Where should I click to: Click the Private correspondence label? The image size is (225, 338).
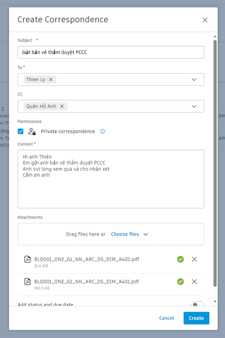pyautogui.click(x=68, y=131)
